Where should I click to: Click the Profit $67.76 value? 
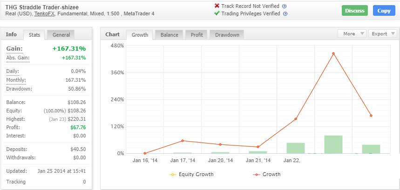point(78,127)
